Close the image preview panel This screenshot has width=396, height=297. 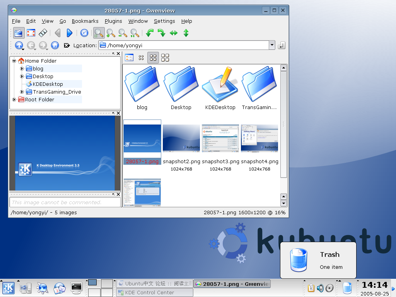click(118, 113)
